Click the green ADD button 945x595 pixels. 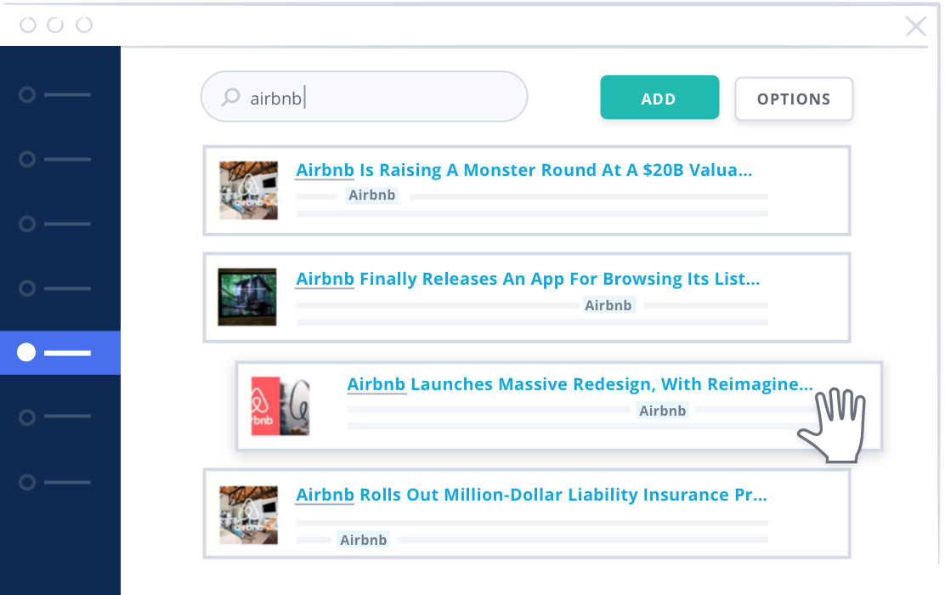(659, 98)
